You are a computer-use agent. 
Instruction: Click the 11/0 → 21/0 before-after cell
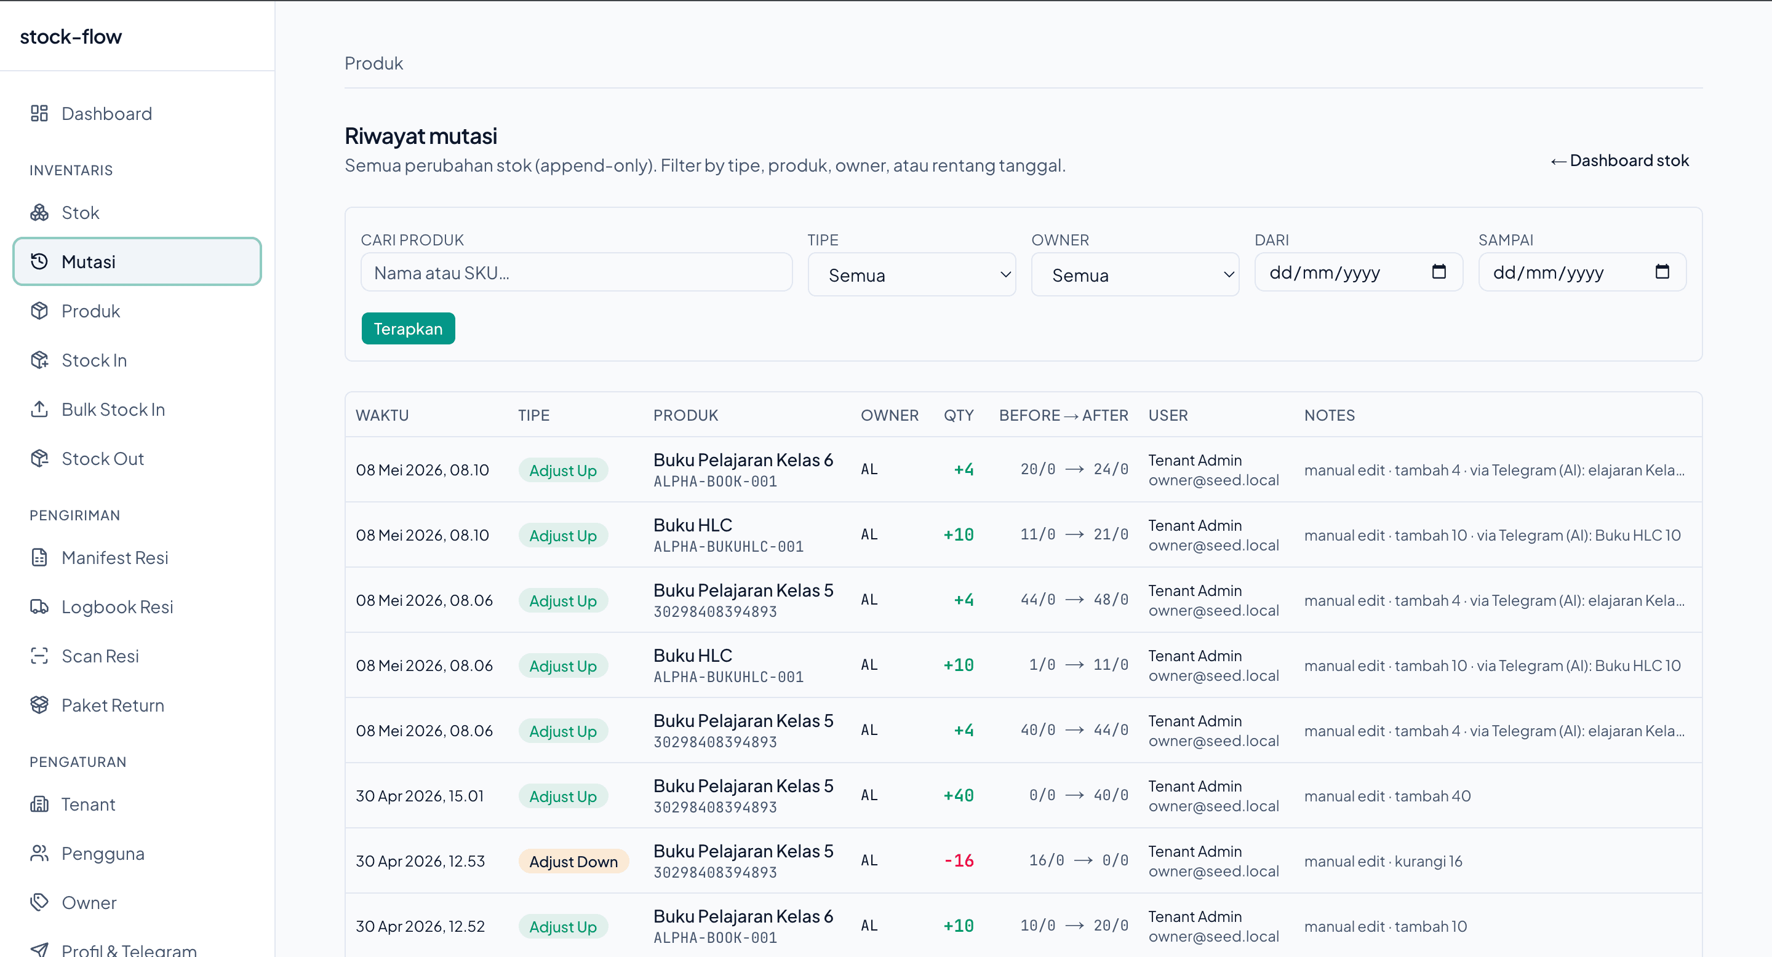point(1074,534)
